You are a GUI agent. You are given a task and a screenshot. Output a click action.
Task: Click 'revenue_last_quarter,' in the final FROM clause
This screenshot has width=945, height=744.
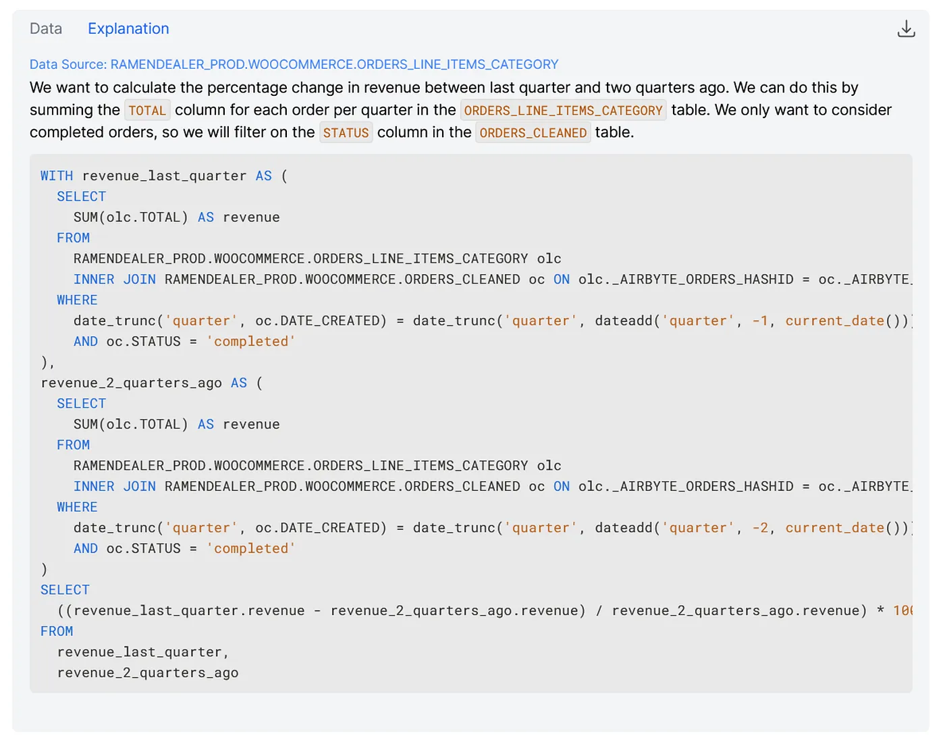143,652
